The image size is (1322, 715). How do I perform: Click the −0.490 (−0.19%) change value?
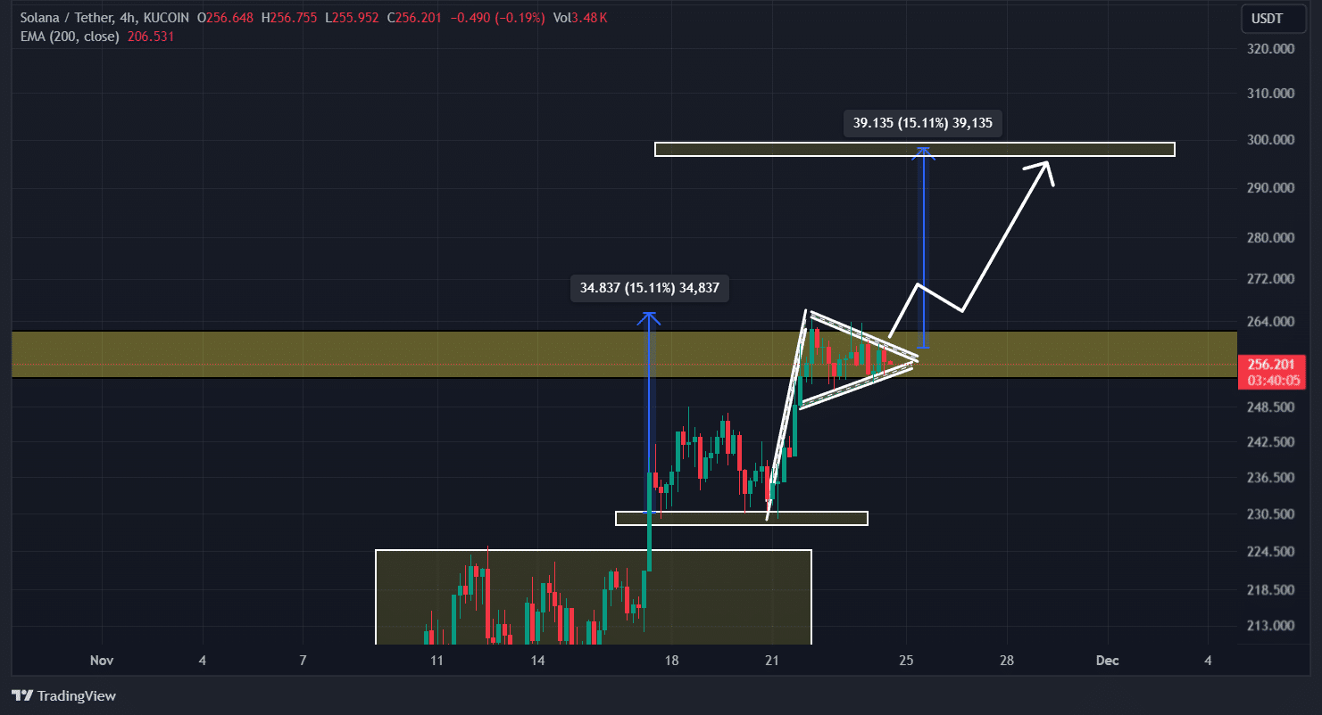tap(495, 18)
